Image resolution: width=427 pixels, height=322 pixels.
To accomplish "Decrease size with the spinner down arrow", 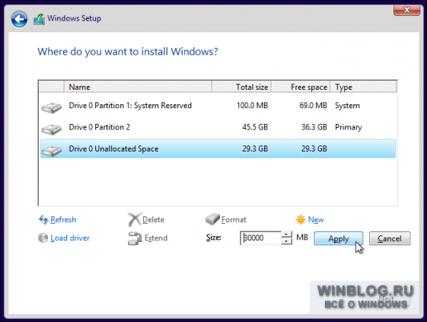I will [x=286, y=241].
